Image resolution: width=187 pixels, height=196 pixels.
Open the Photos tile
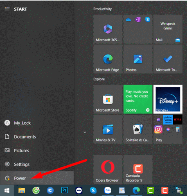(x=138, y=59)
